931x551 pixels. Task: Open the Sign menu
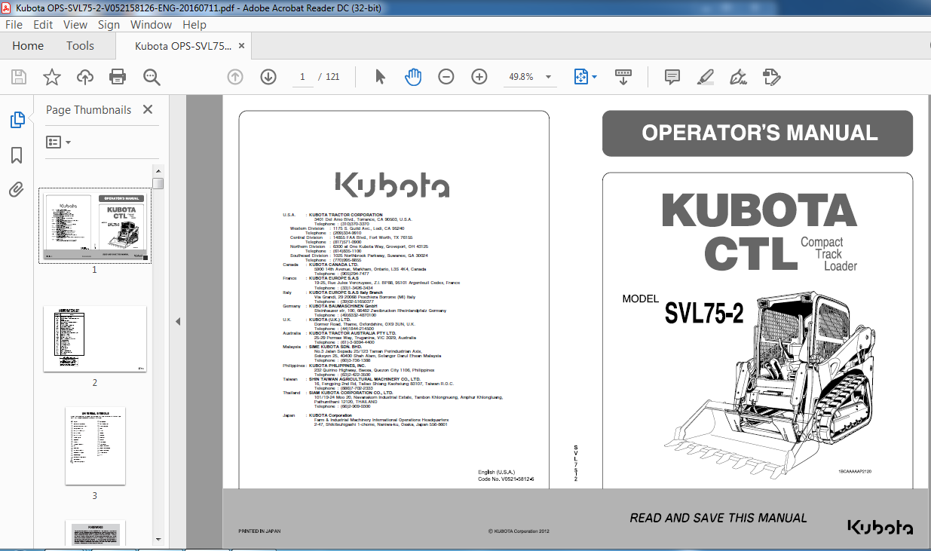coord(109,24)
